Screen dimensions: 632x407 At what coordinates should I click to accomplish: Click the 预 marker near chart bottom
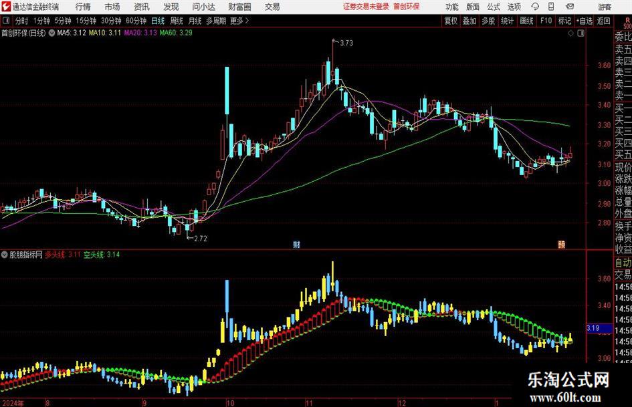pyautogui.click(x=561, y=244)
